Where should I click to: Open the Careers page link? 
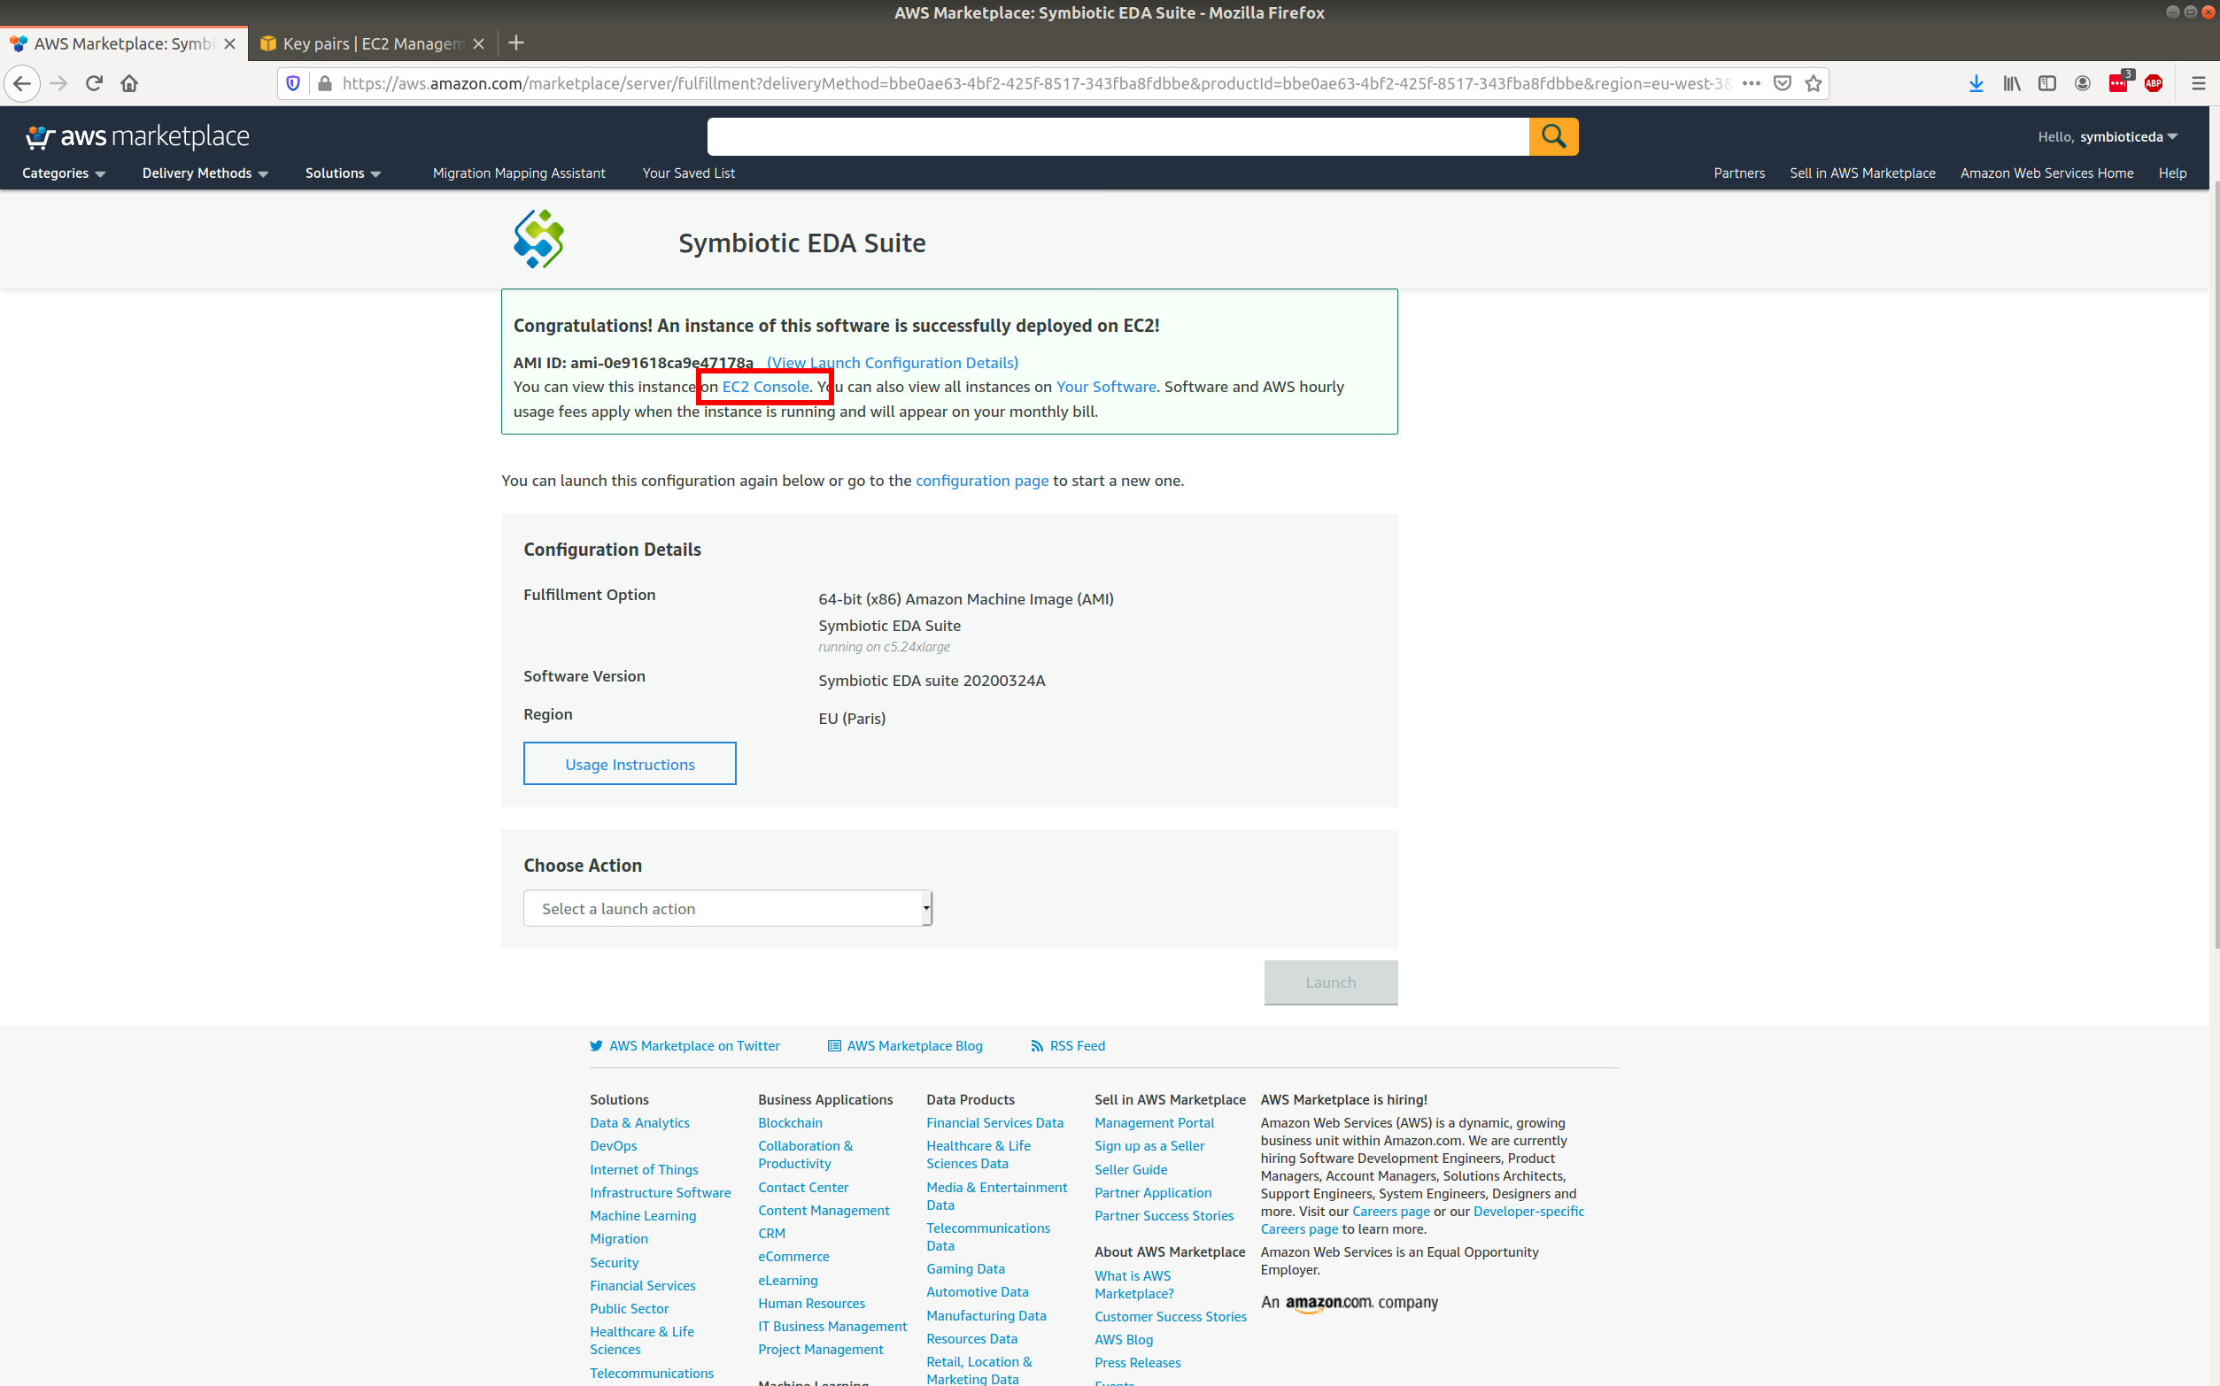point(1391,1212)
